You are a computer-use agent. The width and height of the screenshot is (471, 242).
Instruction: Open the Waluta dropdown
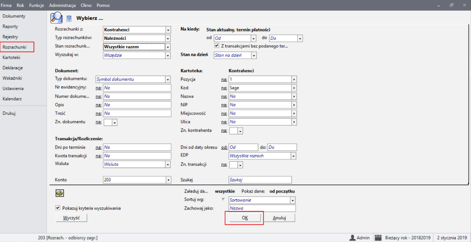pos(168,164)
